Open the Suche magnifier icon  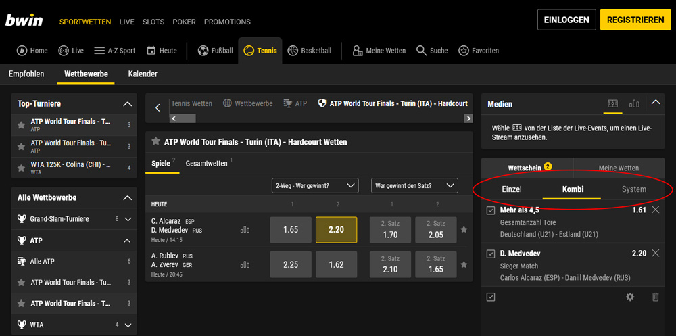point(421,51)
